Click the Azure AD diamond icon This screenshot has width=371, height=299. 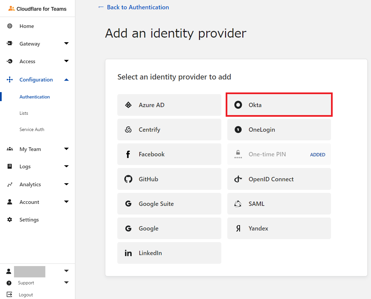(x=128, y=105)
